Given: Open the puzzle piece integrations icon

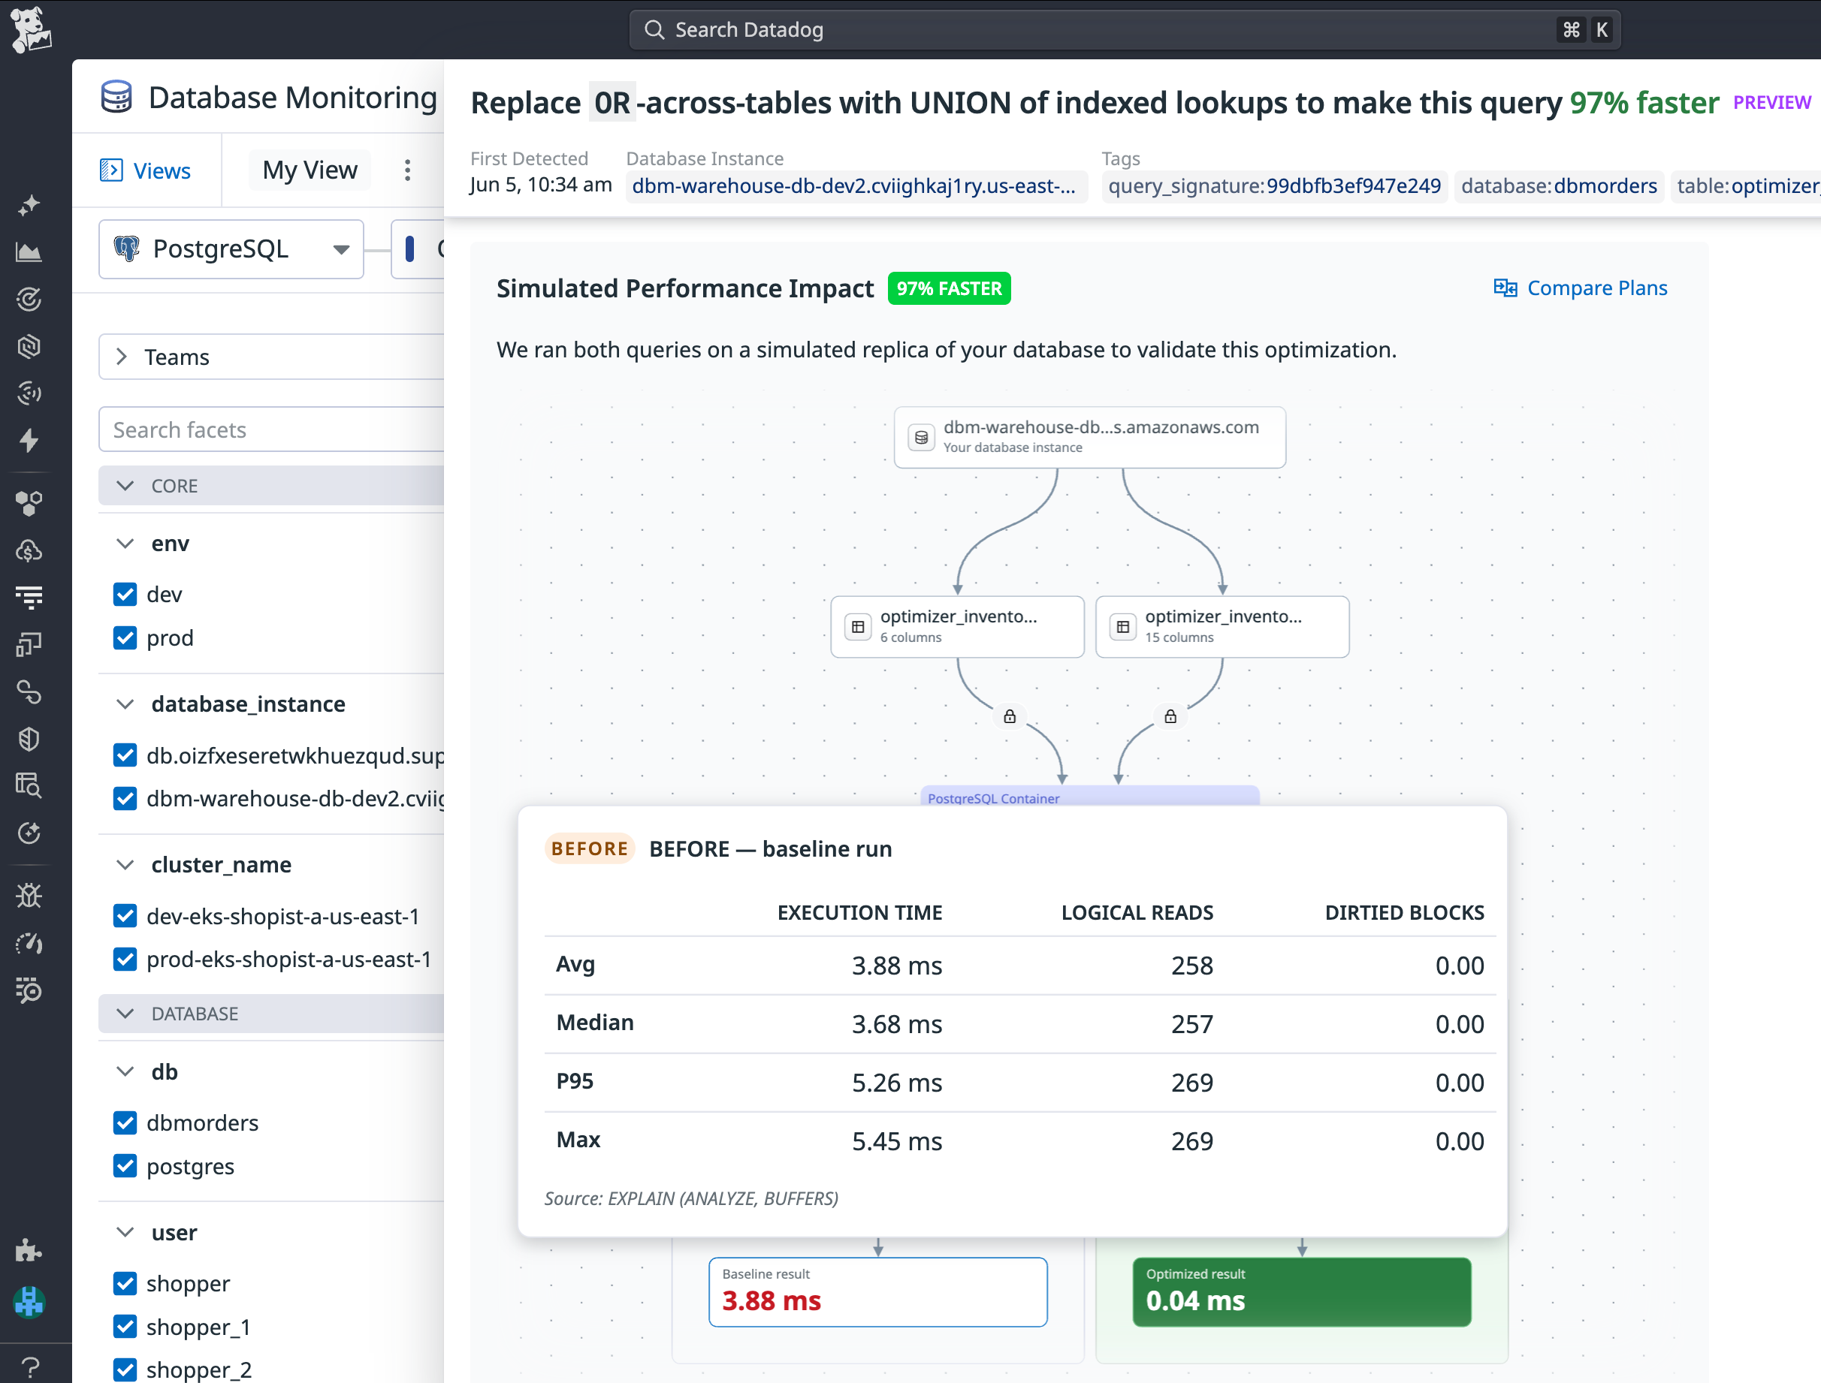Looking at the screenshot, I should pyautogui.click(x=29, y=1252).
